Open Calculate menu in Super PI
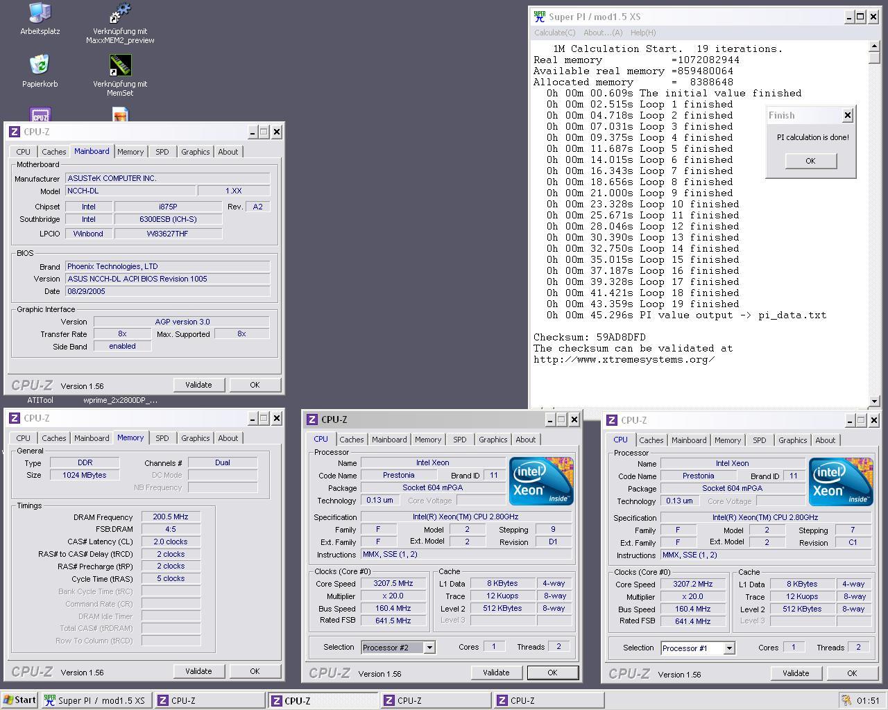Viewport: 888px width, 710px height. click(x=554, y=33)
